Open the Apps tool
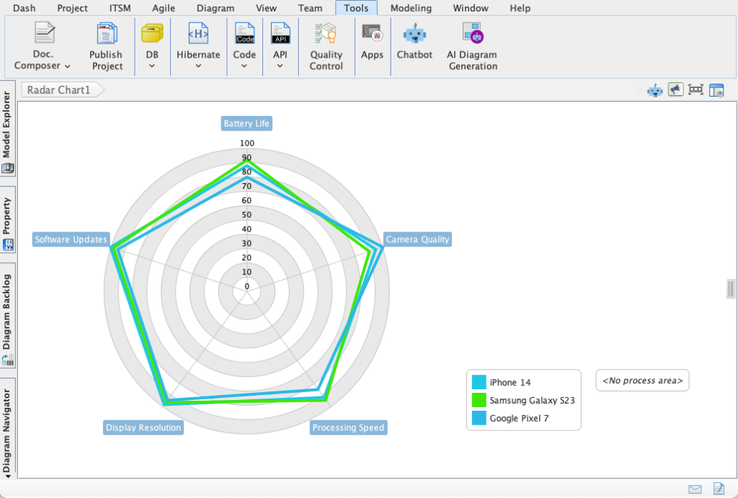Image resolution: width=738 pixels, height=498 pixels. [372, 45]
